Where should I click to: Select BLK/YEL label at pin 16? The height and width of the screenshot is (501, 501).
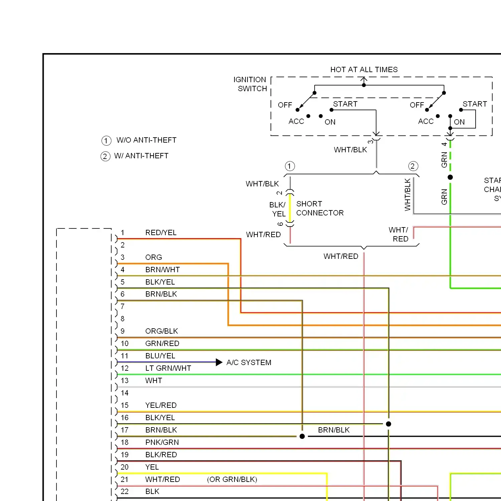coord(160,418)
